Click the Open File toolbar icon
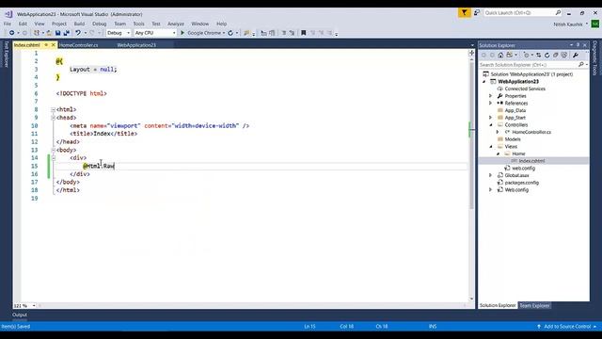 [x=49, y=33]
